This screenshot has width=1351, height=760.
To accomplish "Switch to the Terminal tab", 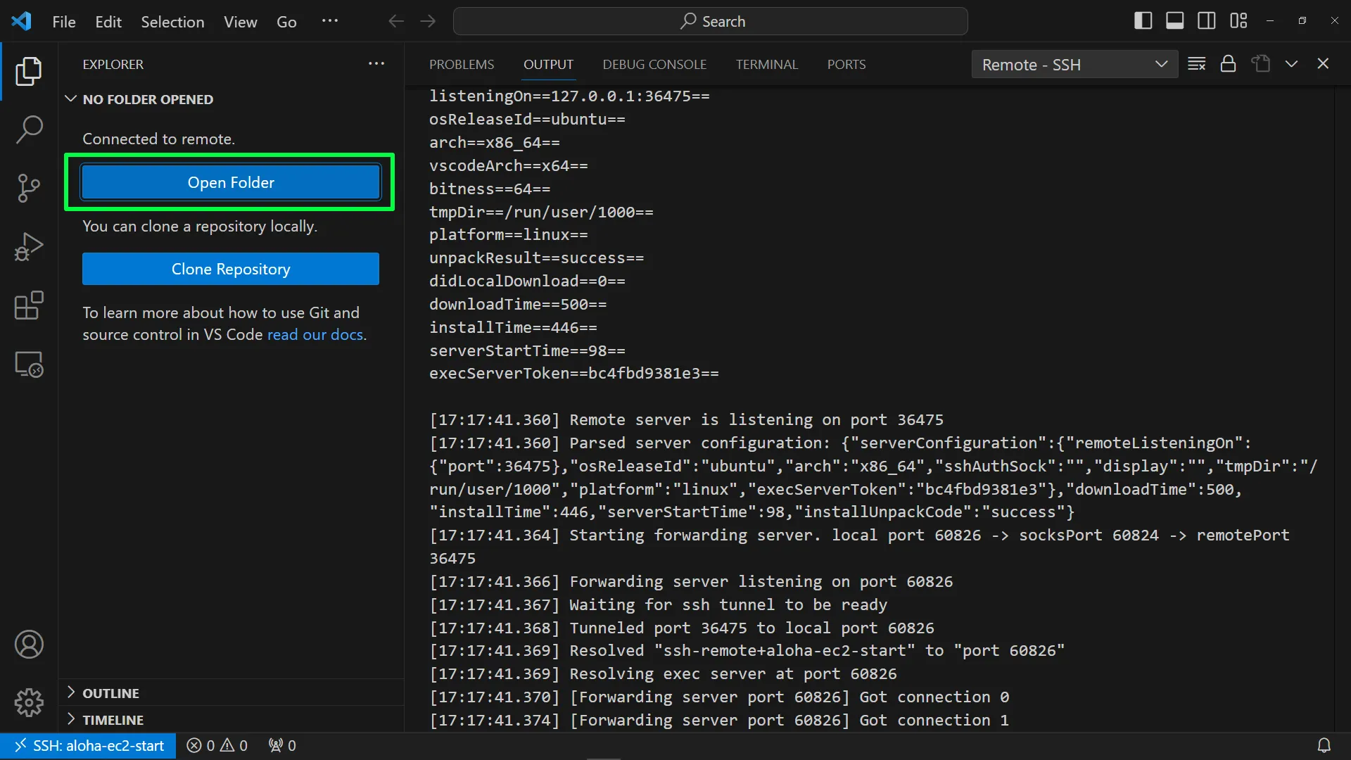I will tap(766, 64).
